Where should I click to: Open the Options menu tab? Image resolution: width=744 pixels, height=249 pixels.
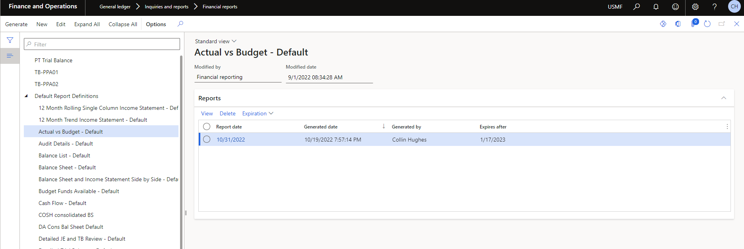click(156, 24)
